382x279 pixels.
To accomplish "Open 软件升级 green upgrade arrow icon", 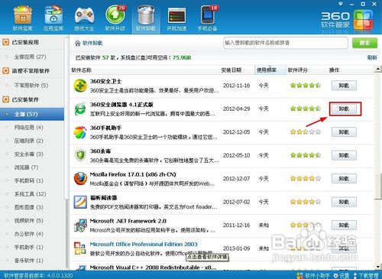I will coord(115,18).
